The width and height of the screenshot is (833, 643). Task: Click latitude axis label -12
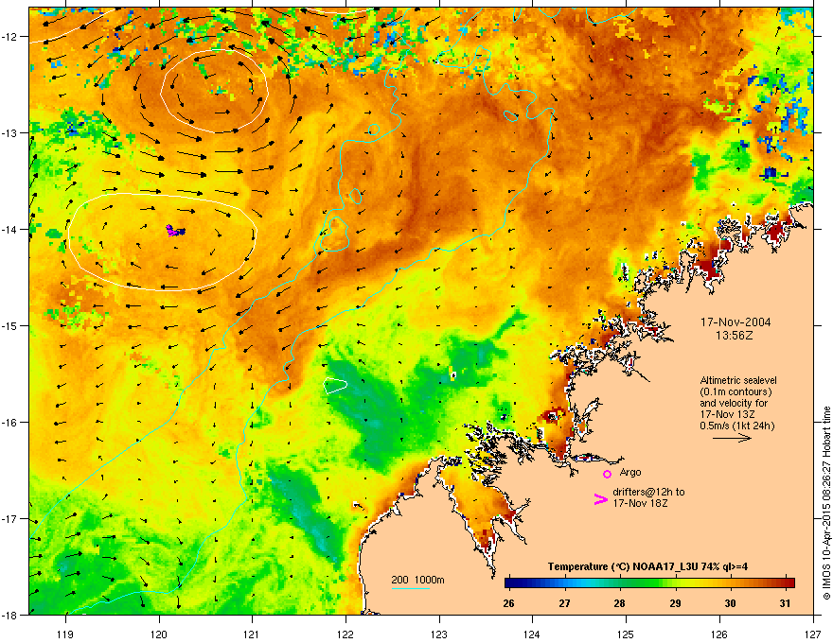coord(9,36)
